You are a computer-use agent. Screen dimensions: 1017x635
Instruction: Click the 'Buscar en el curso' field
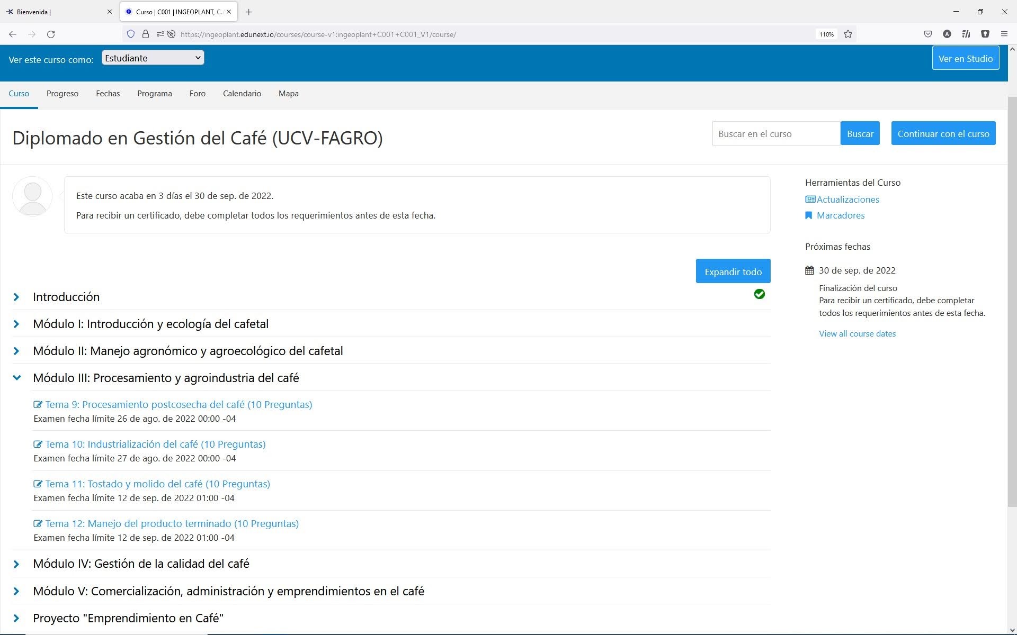click(x=775, y=134)
